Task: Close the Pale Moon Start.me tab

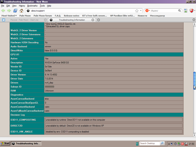Action: [x=45, y=20]
